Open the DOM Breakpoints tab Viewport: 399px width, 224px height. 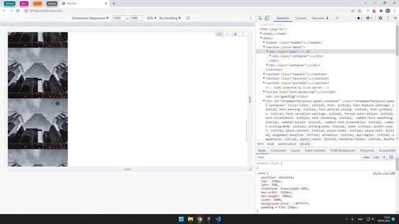tap(342, 151)
